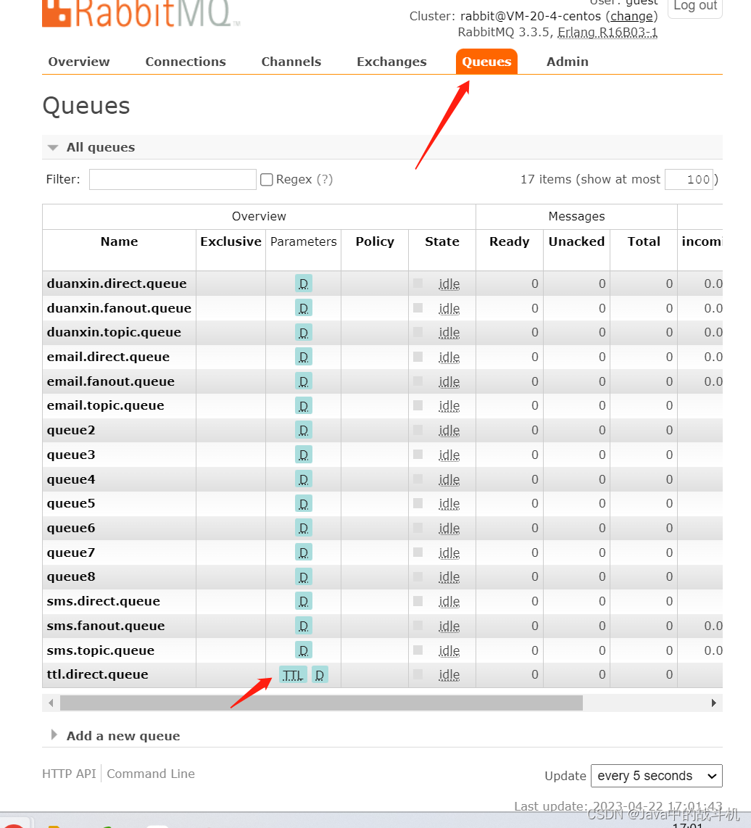Open the duanxin.direct.queue queue link
Image resolution: width=751 pixels, height=828 pixels.
click(117, 283)
